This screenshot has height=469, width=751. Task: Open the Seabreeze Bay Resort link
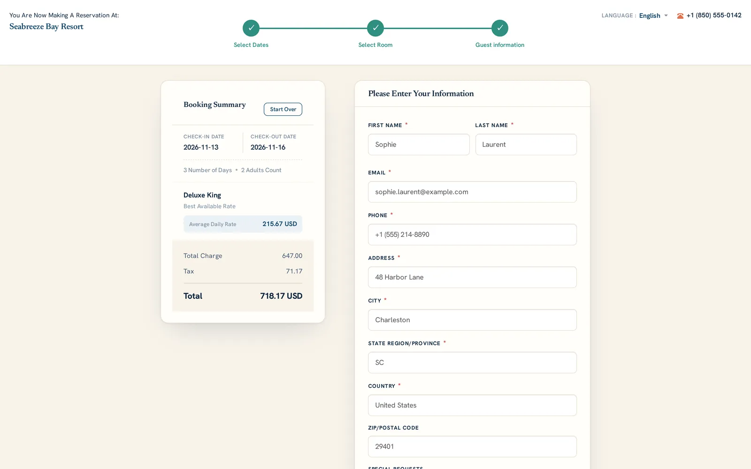coord(46,27)
